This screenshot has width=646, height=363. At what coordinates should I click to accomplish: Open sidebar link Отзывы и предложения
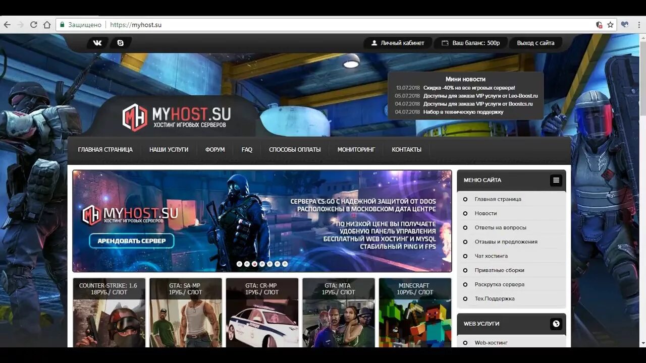pyautogui.click(x=506, y=241)
